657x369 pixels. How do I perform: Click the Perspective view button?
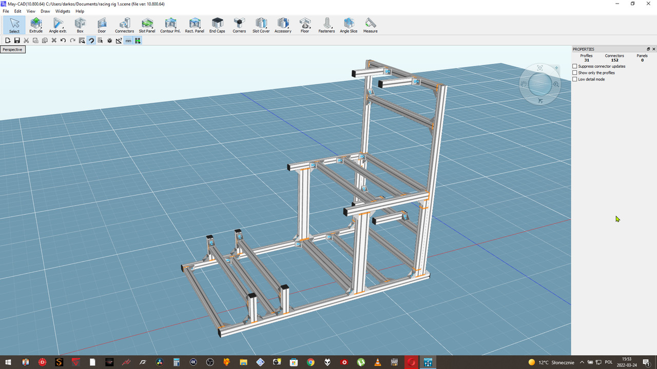click(x=12, y=50)
